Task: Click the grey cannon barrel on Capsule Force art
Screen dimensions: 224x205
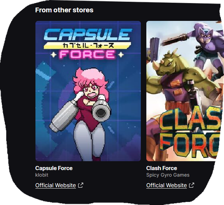Action: pyautogui.click(x=101, y=111)
